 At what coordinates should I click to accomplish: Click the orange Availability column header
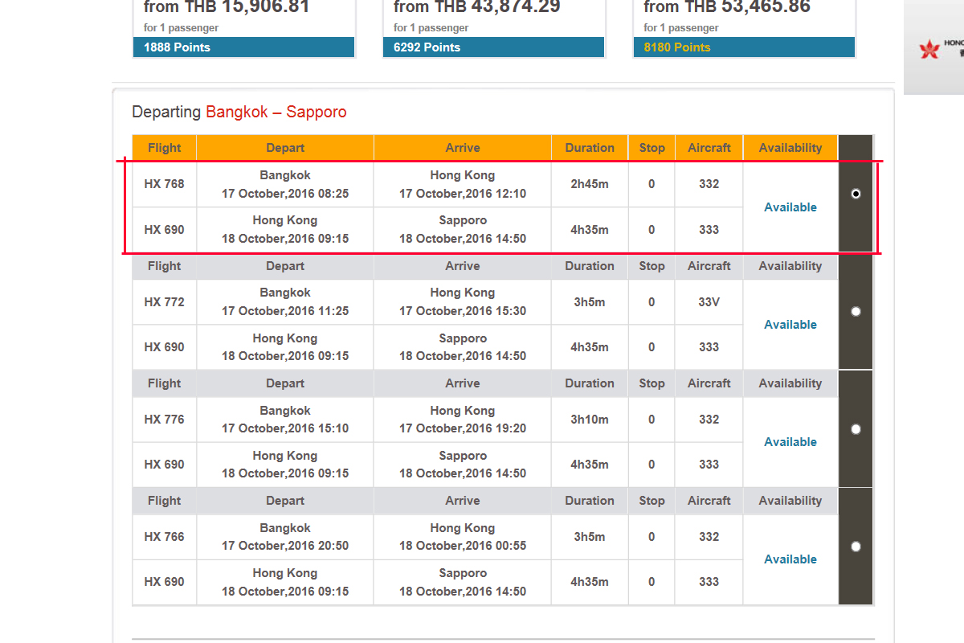(x=790, y=148)
